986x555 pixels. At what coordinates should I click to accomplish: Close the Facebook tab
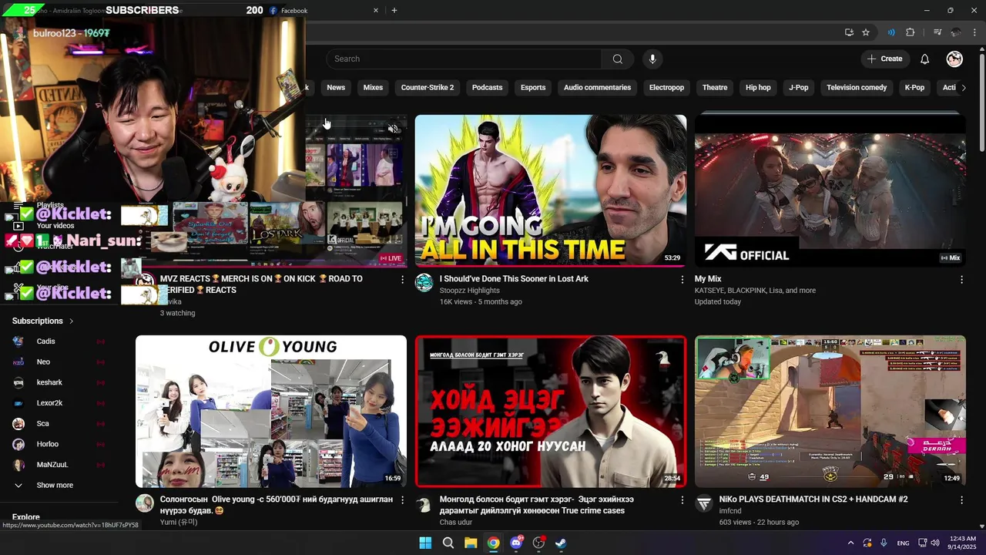click(376, 10)
